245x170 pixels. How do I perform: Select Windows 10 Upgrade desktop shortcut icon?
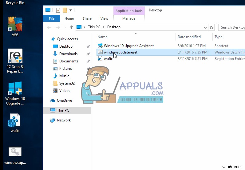tap(15, 88)
